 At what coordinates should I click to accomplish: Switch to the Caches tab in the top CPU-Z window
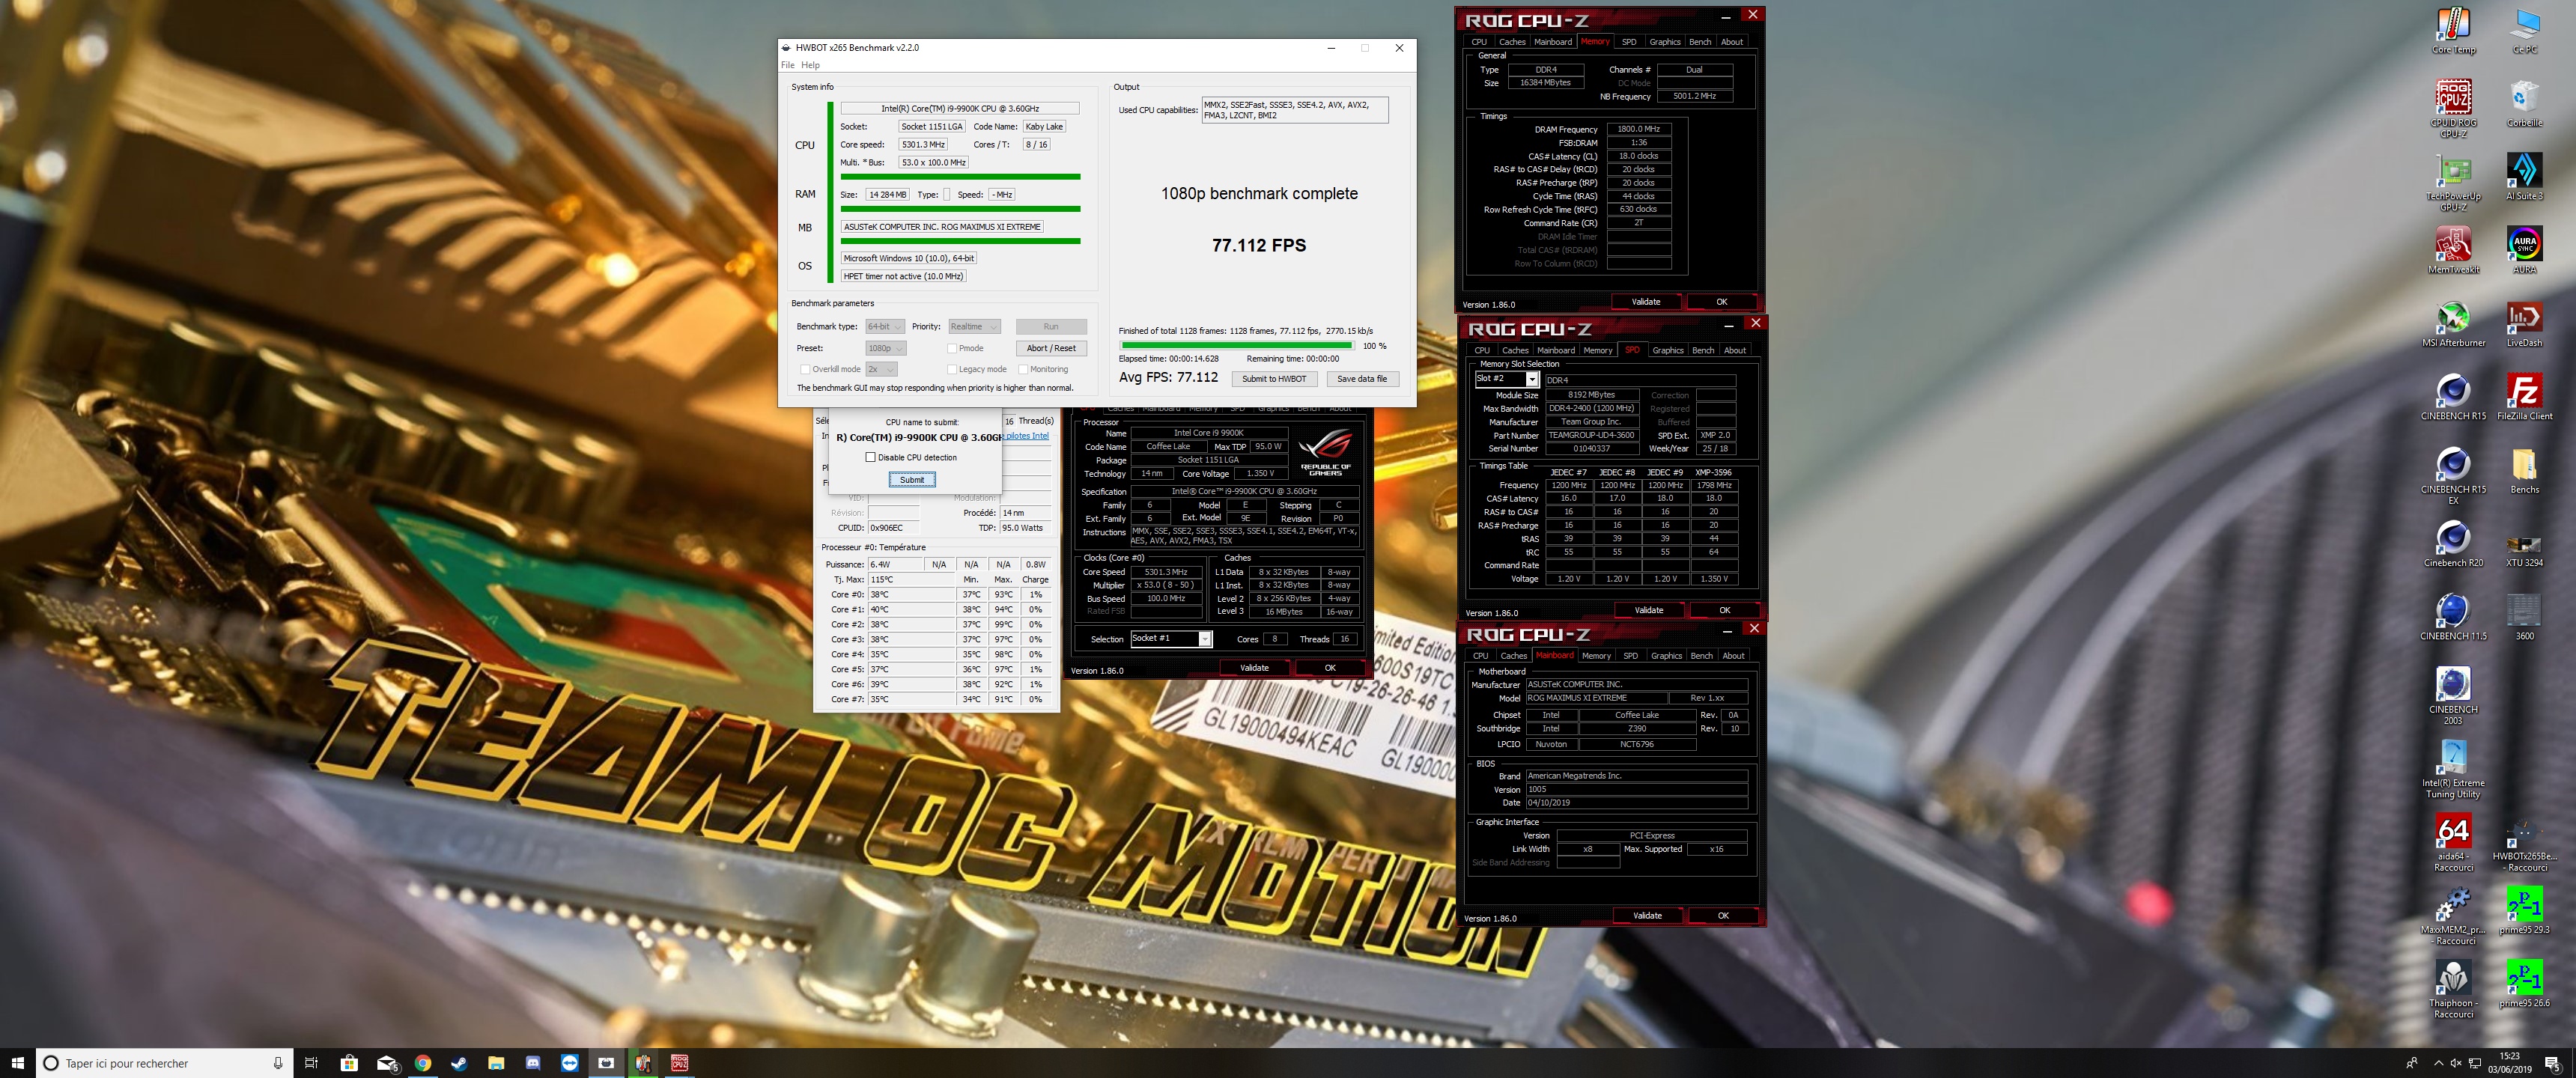1512,42
